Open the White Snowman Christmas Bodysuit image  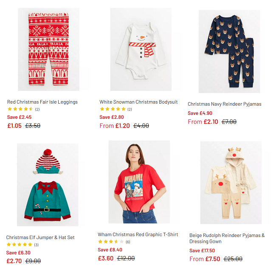(x=141, y=49)
